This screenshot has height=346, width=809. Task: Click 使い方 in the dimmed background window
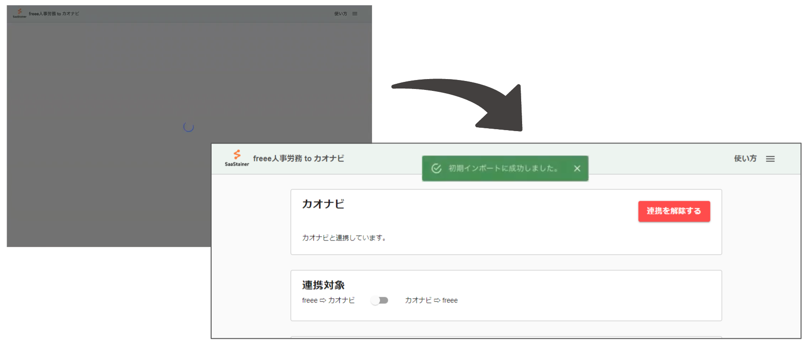click(x=340, y=14)
